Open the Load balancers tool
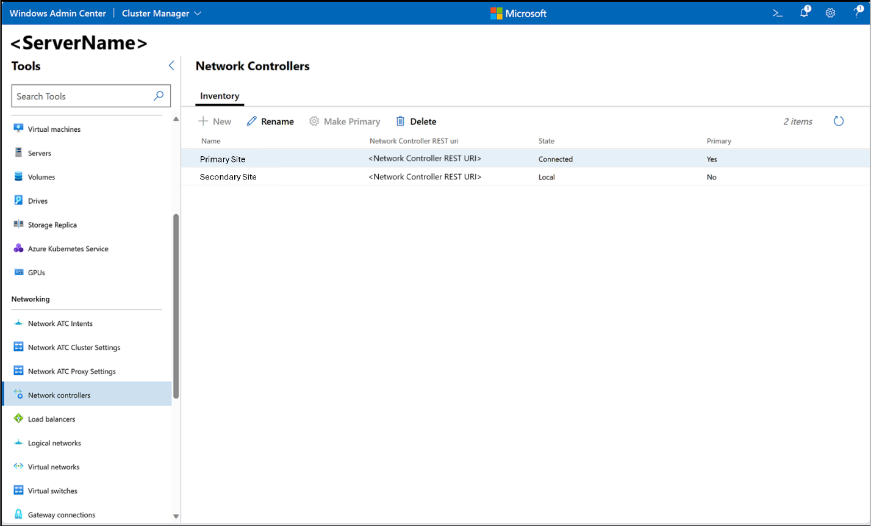871x526 pixels. pos(51,419)
